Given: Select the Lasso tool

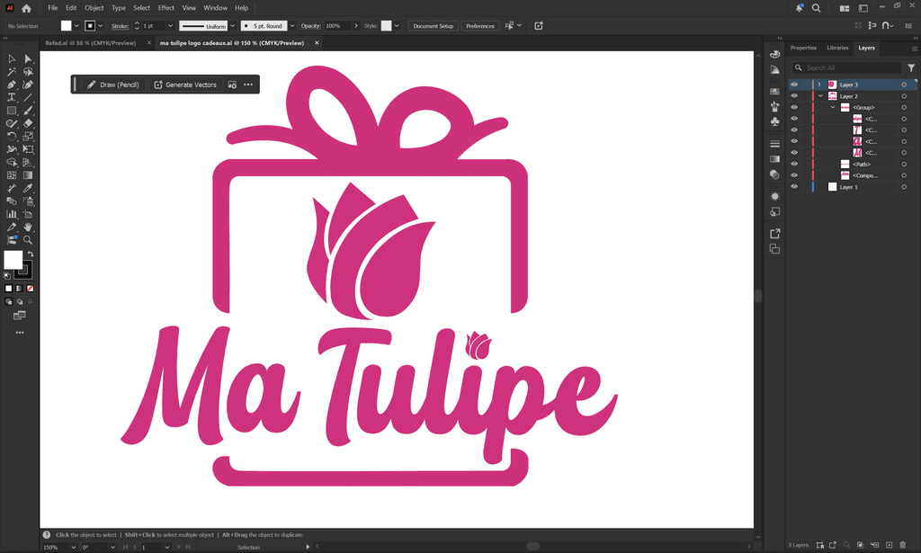Looking at the screenshot, I should pos(28,72).
